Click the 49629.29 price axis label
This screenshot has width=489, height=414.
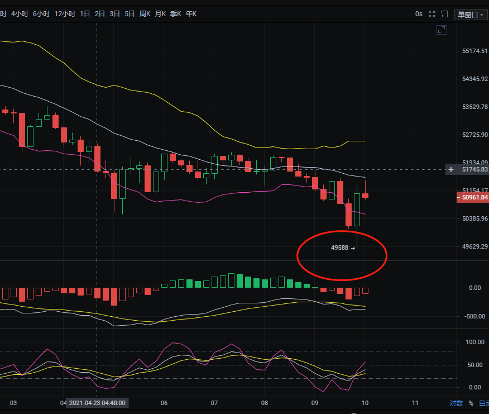pos(474,246)
